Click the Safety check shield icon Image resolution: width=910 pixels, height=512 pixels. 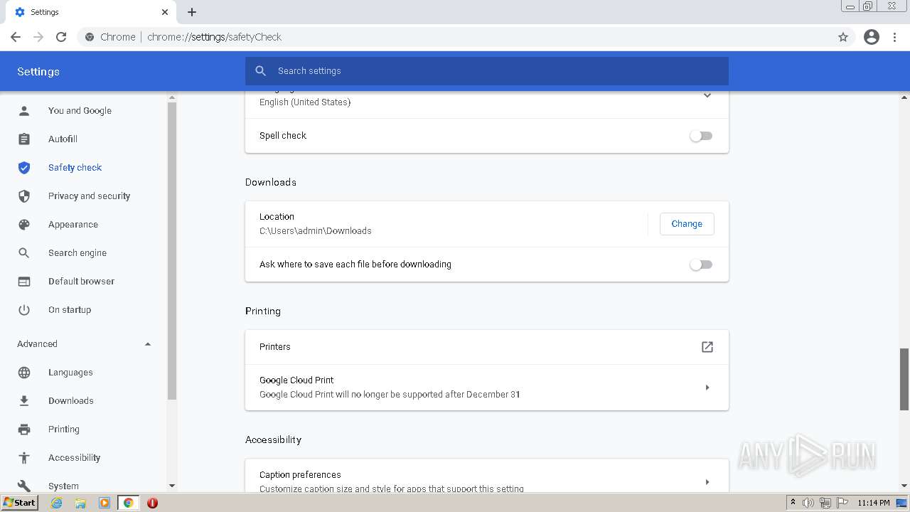click(x=24, y=167)
